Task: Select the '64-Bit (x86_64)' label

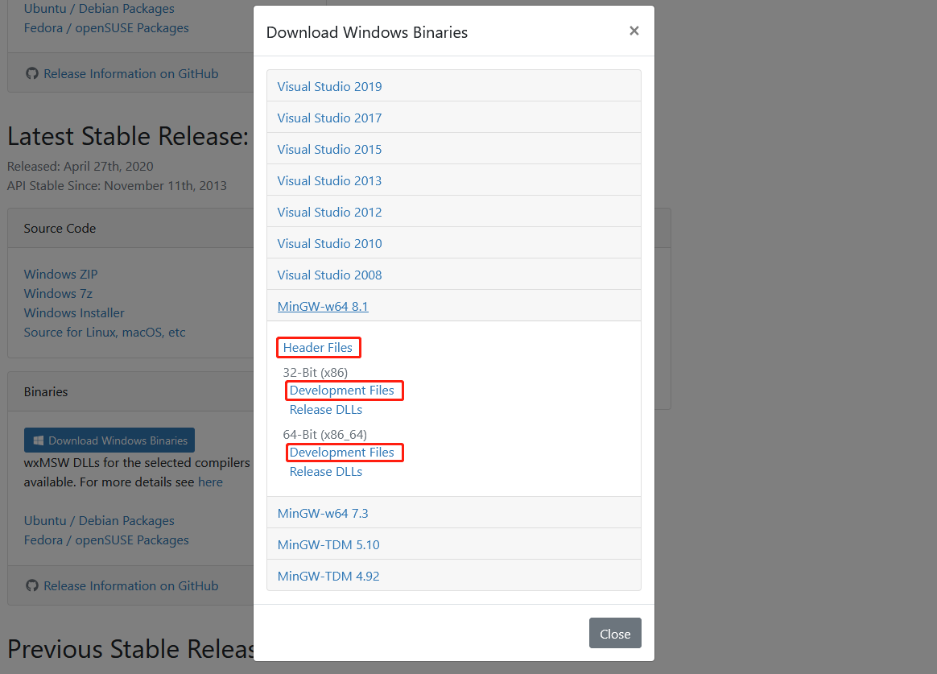Action: point(324,434)
